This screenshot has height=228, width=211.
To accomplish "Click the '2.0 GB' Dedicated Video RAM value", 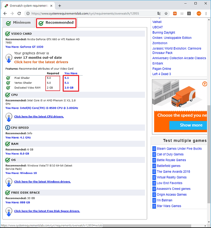I will (69, 88).
